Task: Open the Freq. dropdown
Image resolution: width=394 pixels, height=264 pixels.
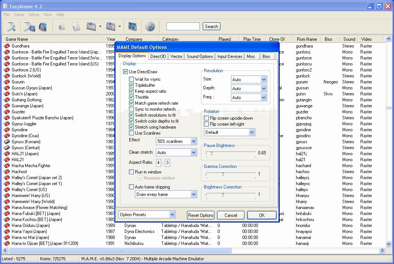Action: point(264,98)
